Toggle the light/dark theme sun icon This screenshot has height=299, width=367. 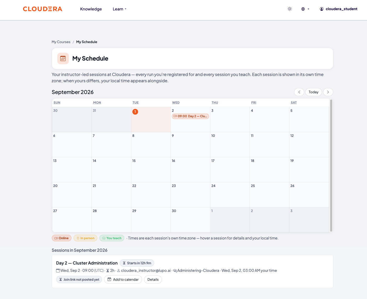tap(290, 9)
